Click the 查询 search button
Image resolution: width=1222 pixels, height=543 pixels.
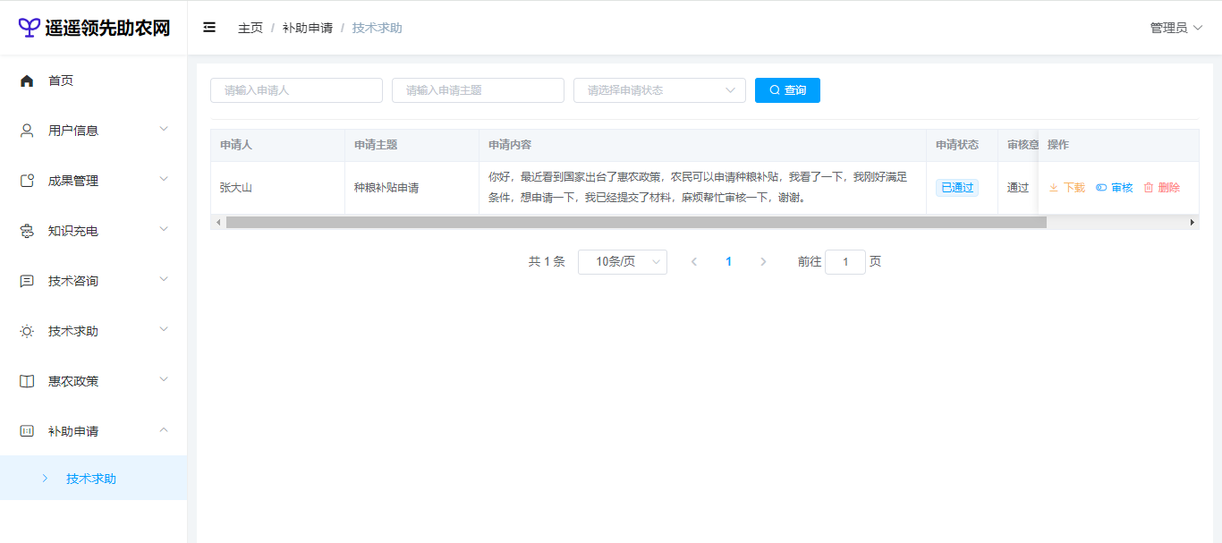click(787, 90)
